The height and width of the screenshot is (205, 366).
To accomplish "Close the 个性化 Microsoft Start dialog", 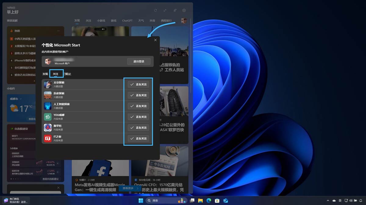I will (155, 40).
